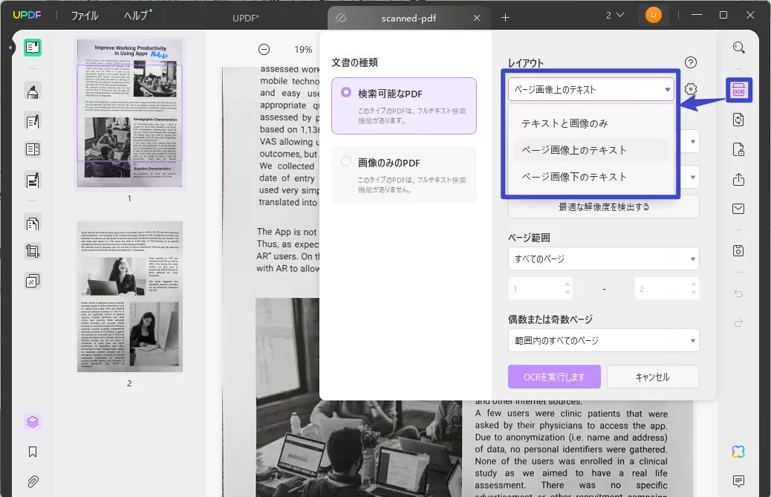Click the search magnifier icon
The width and height of the screenshot is (771, 497).
point(738,48)
